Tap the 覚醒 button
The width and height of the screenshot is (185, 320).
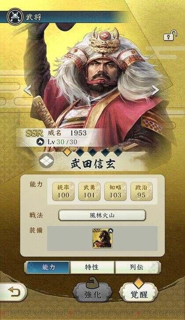[139, 293]
